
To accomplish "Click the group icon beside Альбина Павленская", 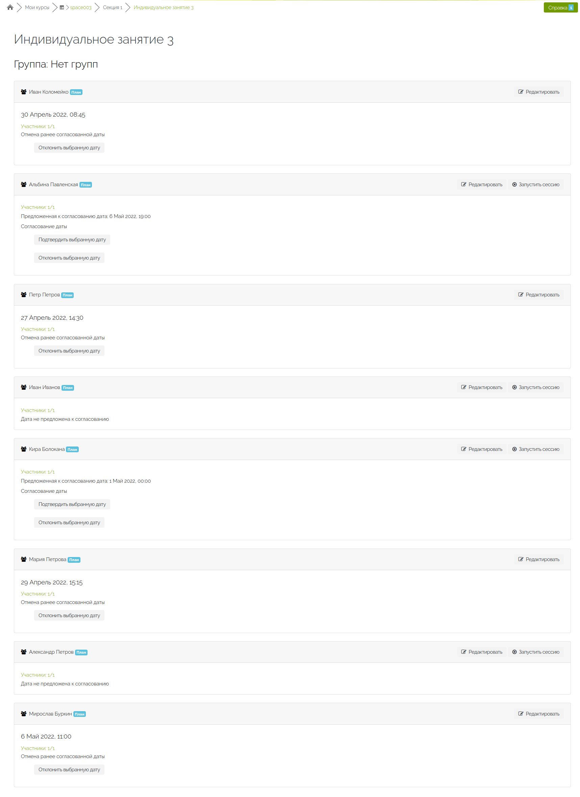I will coord(24,185).
